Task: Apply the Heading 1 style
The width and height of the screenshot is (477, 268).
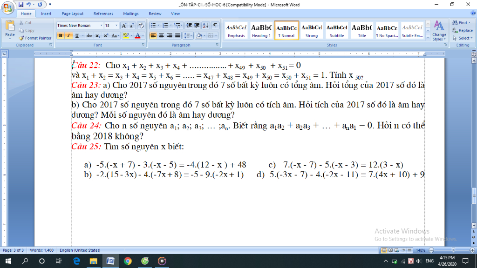Action: [x=261, y=30]
